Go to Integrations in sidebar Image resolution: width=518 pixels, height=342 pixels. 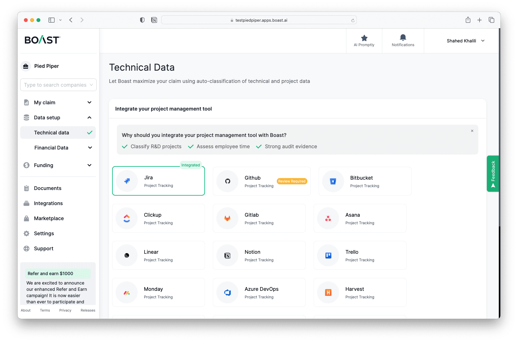pos(48,203)
